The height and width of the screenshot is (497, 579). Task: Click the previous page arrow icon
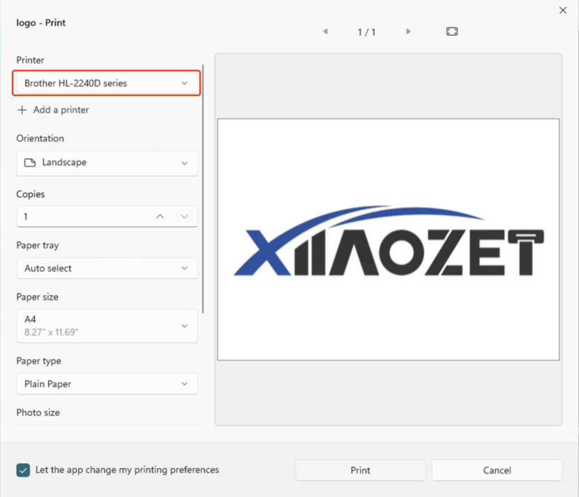[325, 32]
